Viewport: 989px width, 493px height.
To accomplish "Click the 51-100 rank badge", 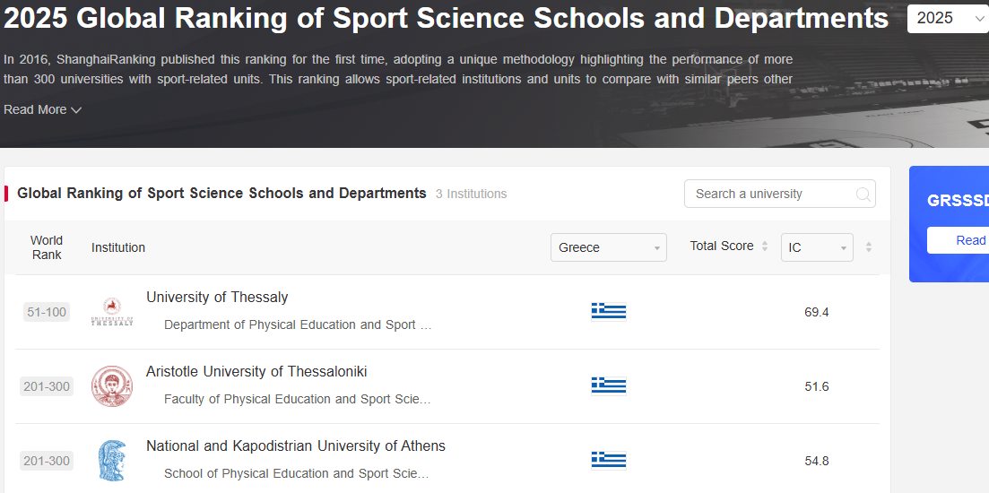I will (48, 312).
